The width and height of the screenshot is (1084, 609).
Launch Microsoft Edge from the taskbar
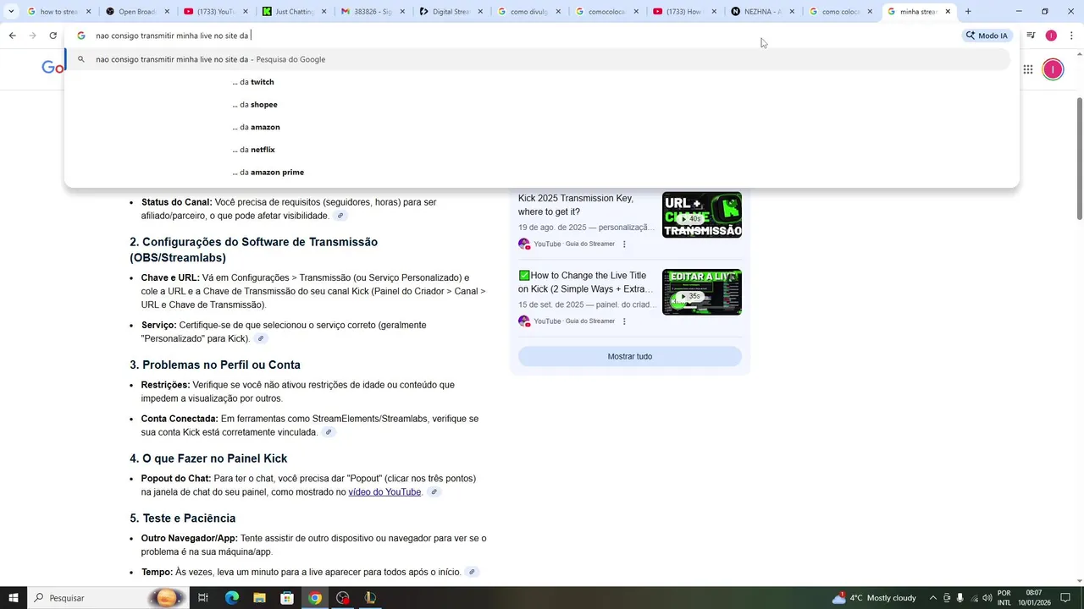coord(232,598)
